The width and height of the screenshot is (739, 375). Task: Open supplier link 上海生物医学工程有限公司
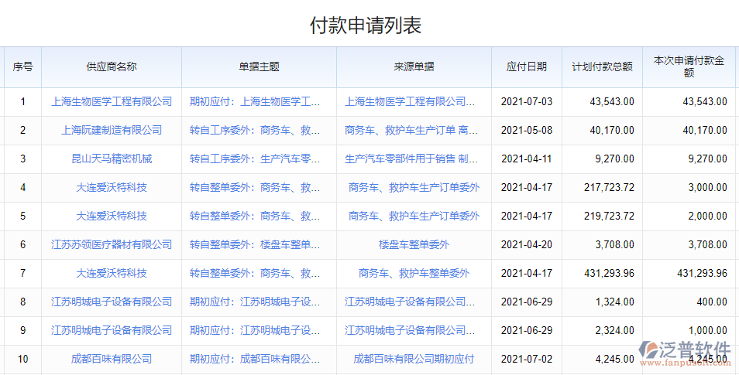[112, 101]
